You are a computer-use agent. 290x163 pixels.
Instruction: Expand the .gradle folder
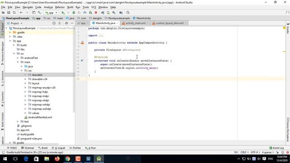[x=10, y=32]
